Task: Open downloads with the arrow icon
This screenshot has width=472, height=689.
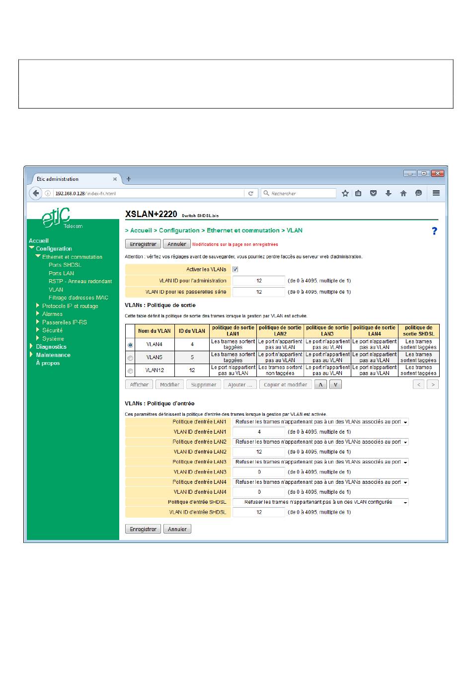Action: point(388,193)
